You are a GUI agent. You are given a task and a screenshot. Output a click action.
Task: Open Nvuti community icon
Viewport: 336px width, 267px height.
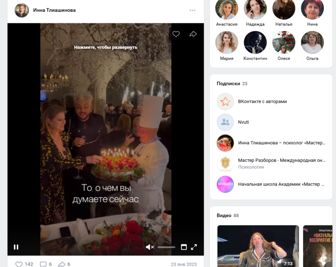225,122
